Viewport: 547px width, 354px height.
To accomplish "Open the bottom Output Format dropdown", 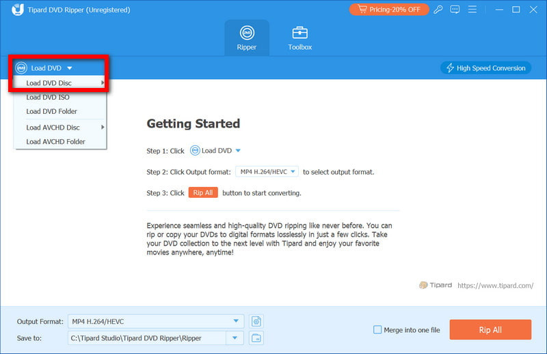I will point(236,321).
